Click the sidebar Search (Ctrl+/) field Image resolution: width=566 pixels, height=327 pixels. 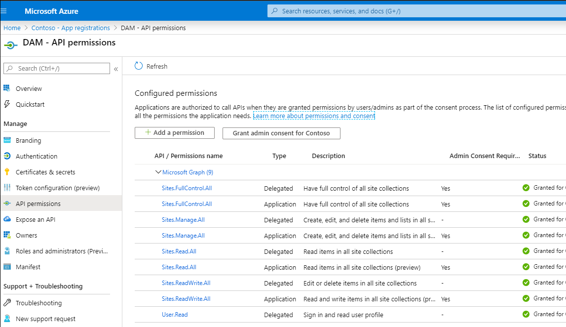pos(57,68)
